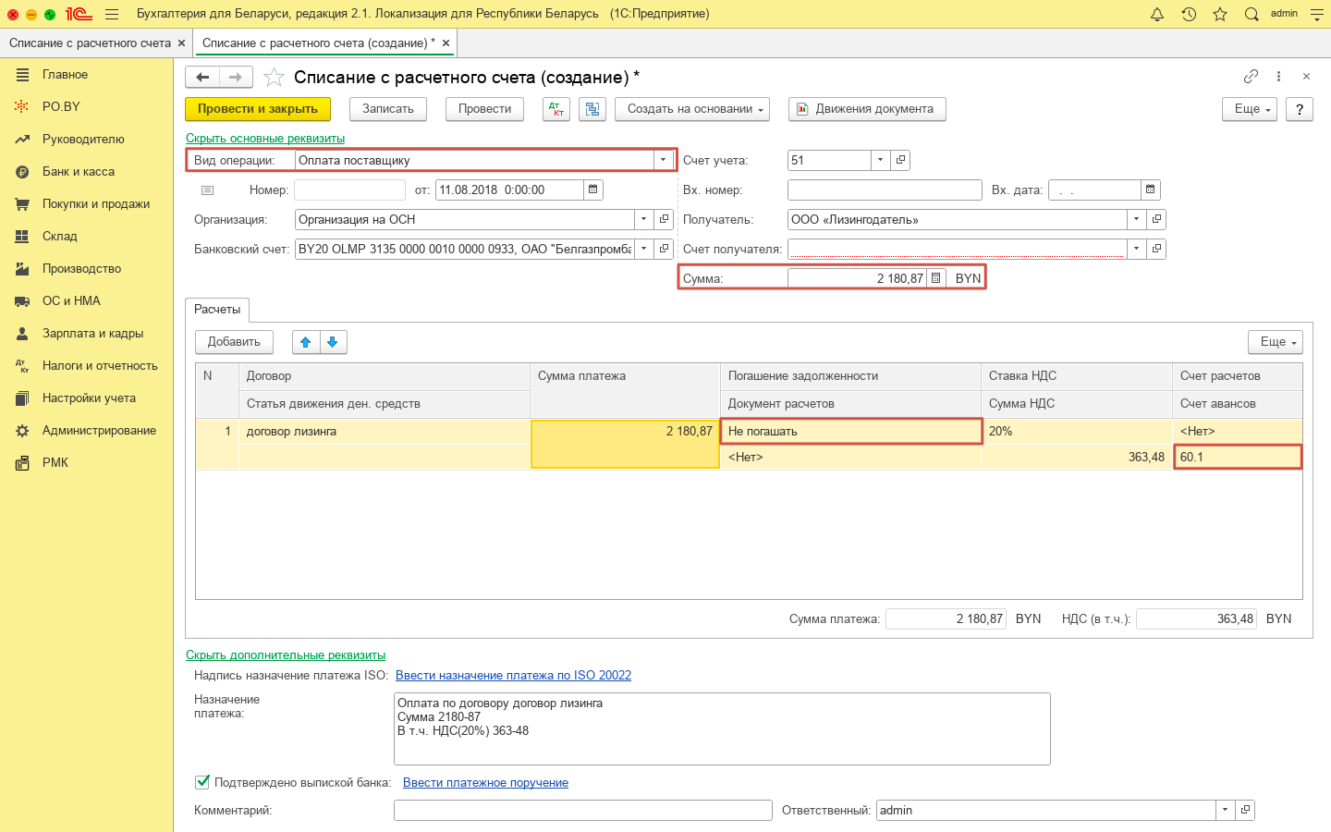The height and width of the screenshot is (832, 1331).
Task: Open 'Банк и касса' sidebar section
Action: pos(79,172)
